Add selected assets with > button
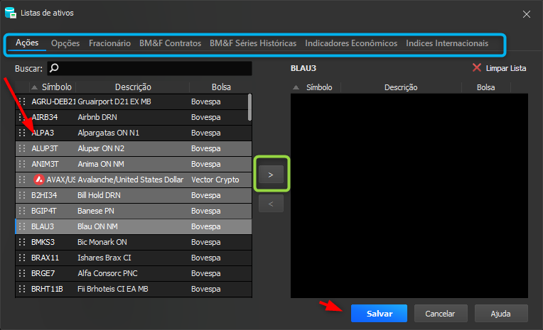Viewport: 543px width, 330px height. [271, 175]
